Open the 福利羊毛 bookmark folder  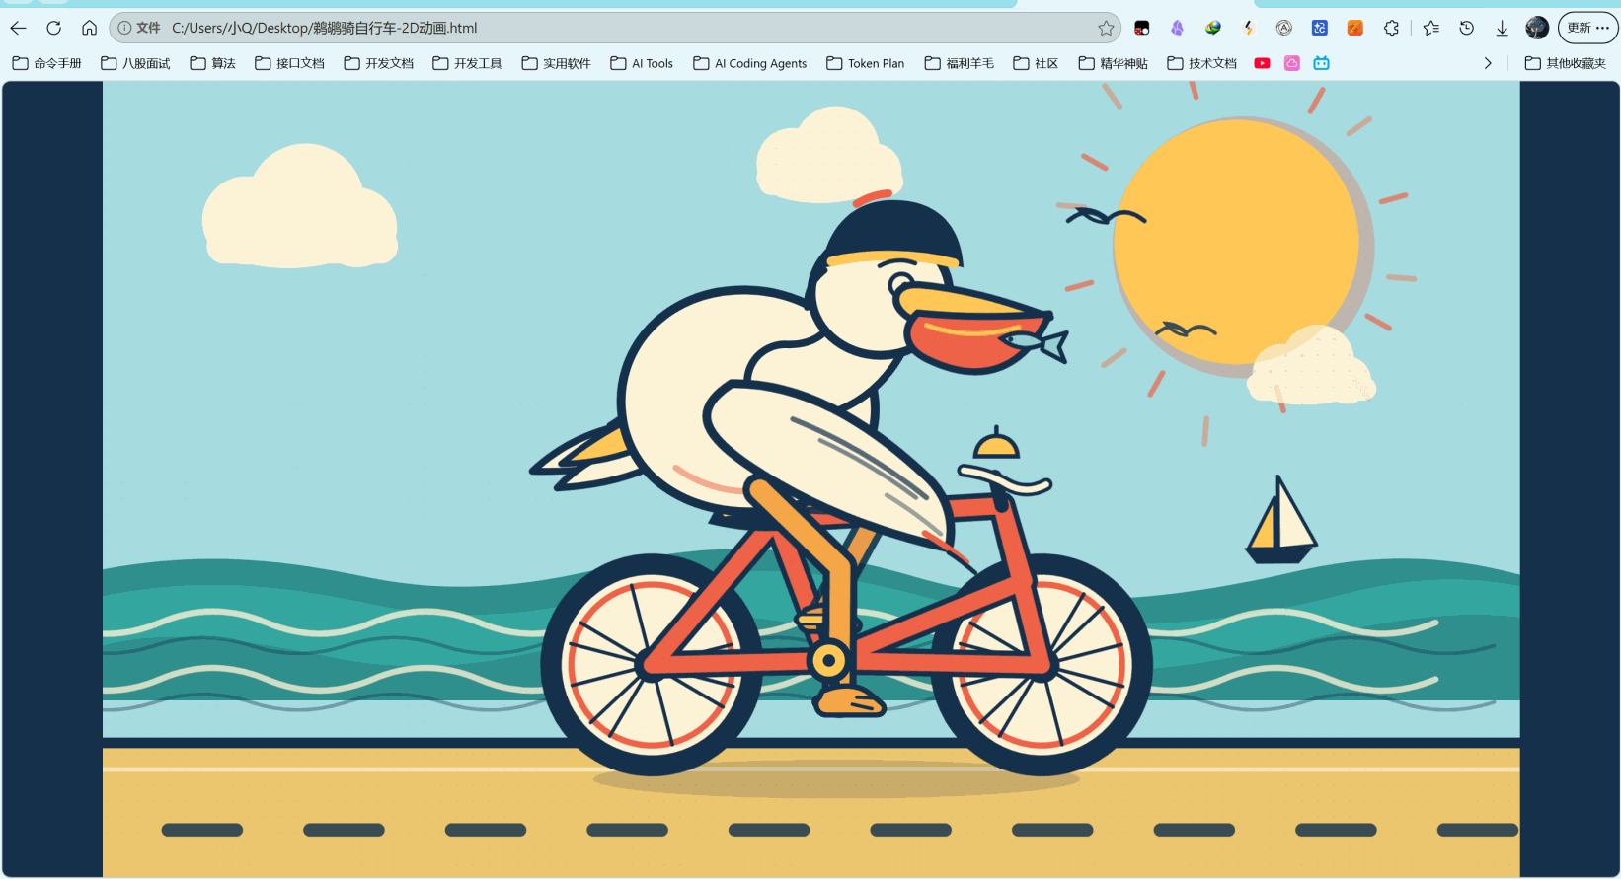pyautogui.click(x=960, y=63)
